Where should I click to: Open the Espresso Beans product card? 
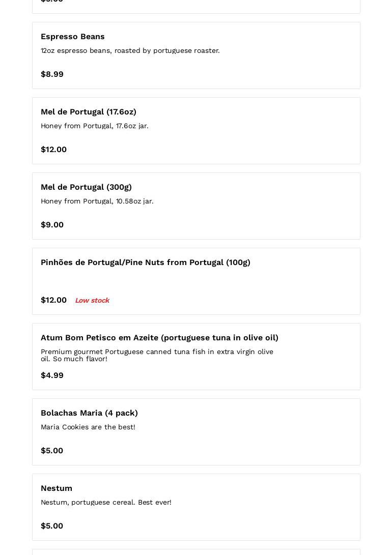coord(196,55)
